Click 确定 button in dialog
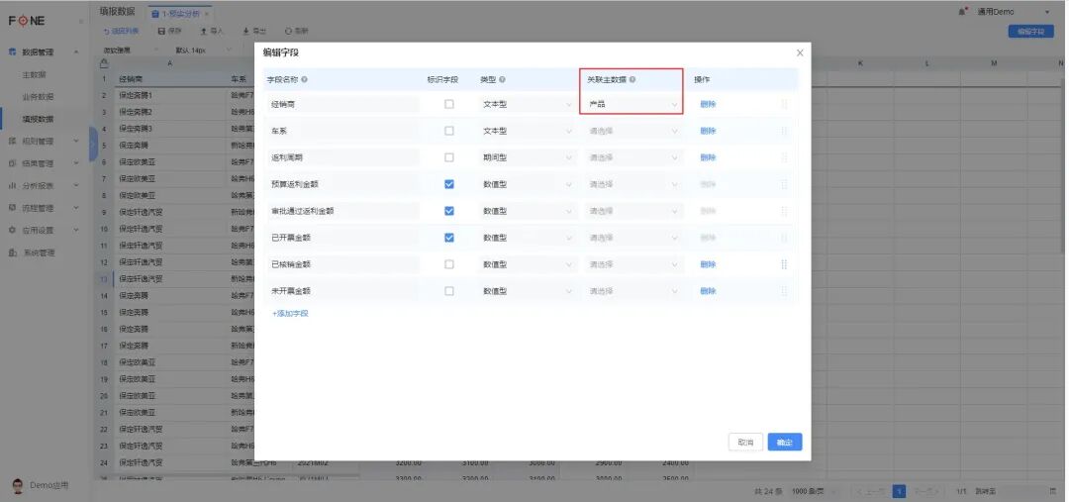The width and height of the screenshot is (1069, 502). point(785,442)
